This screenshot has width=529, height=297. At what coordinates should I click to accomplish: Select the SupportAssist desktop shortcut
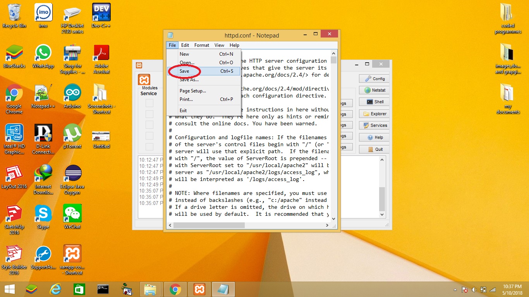tap(43, 257)
